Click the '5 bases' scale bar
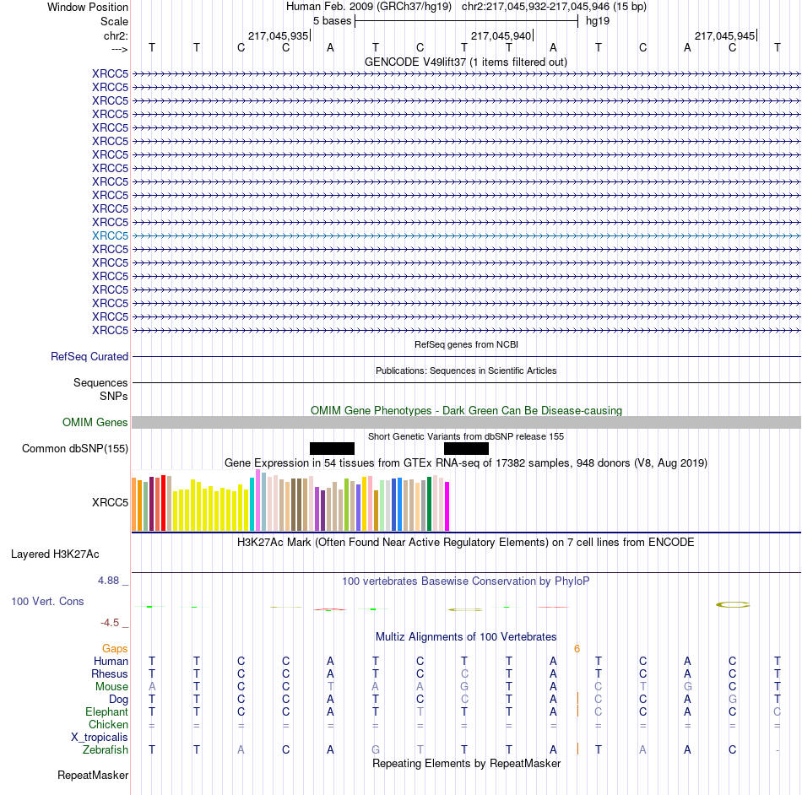 pos(467,21)
